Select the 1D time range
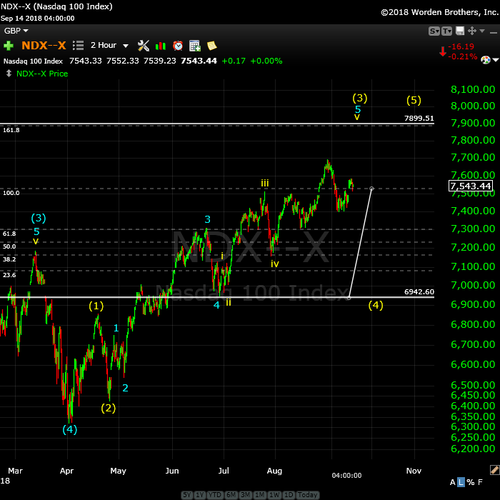500x500 pixels. pyautogui.click(x=289, y=494)
